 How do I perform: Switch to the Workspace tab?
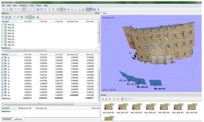7,119
